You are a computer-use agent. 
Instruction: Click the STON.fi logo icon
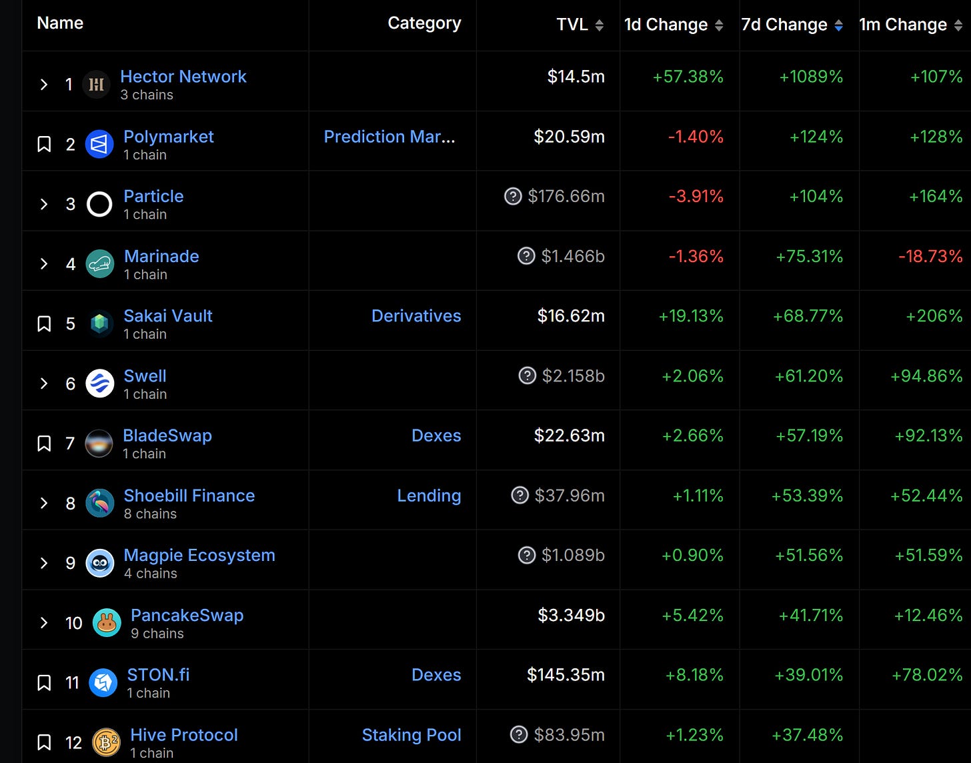click(103, 682)
